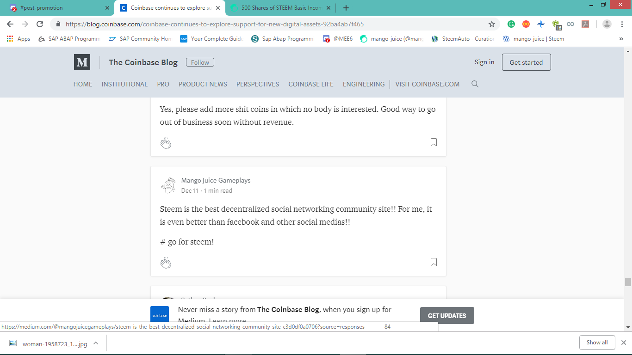Viewport: 632px width, 355px height.
Task: Open the COINBASE LIFE nav item
Action: tap(311, 84)
